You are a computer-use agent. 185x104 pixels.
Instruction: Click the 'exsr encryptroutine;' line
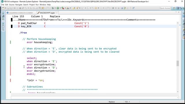click(41, 64)
